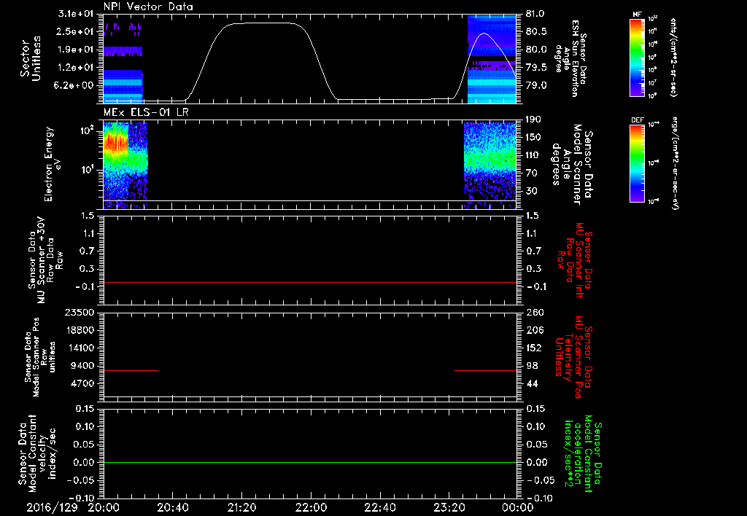Viewport: 747px width, 516px height.
Task: Click the 81.0 elevation axis value
Action: (x=535, y=14)
